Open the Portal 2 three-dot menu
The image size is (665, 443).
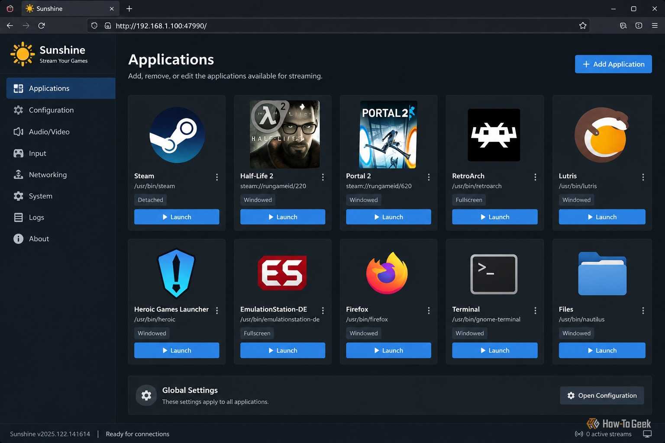[429, 177]
